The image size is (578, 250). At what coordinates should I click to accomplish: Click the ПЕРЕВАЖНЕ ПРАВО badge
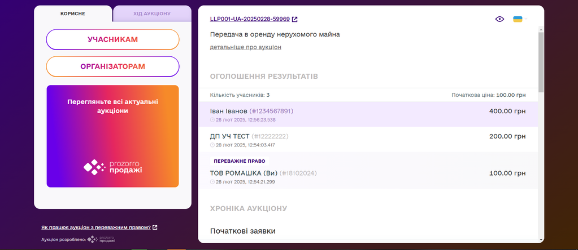[x=240, y=161]
